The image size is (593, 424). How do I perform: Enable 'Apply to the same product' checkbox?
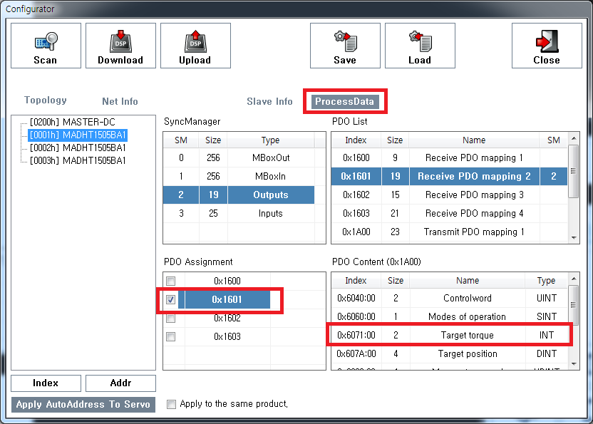(x=171, y=404)
